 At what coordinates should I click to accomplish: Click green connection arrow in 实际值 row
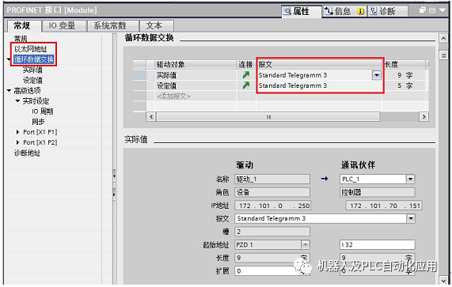246,75
